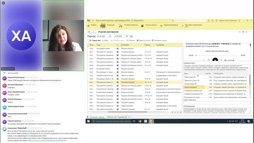Screen dimensions: 254x143
Task: Click the audio seek bar
Action: click(x=217, y=56)
